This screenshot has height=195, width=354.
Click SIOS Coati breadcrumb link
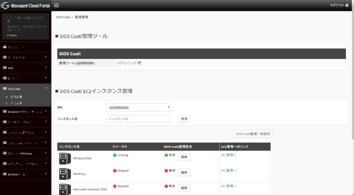63,17
